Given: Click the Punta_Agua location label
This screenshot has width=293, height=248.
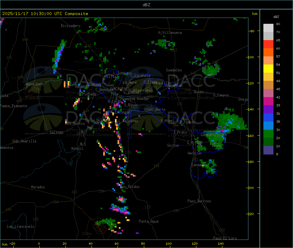Looking at the screenshot, I should pyautogui.click(x=148, y=221).
